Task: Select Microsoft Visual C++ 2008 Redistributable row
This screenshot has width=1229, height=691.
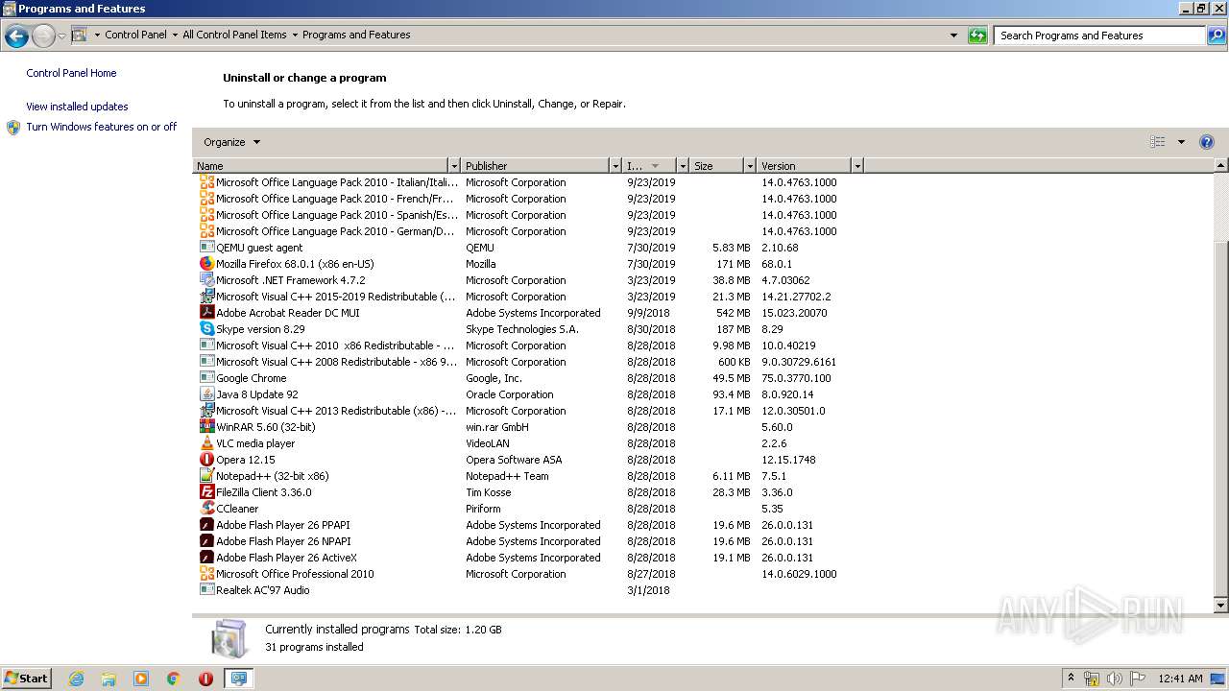Action: (x=526, y=362)
